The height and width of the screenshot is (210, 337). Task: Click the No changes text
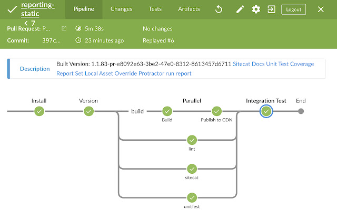coord(157,29)
